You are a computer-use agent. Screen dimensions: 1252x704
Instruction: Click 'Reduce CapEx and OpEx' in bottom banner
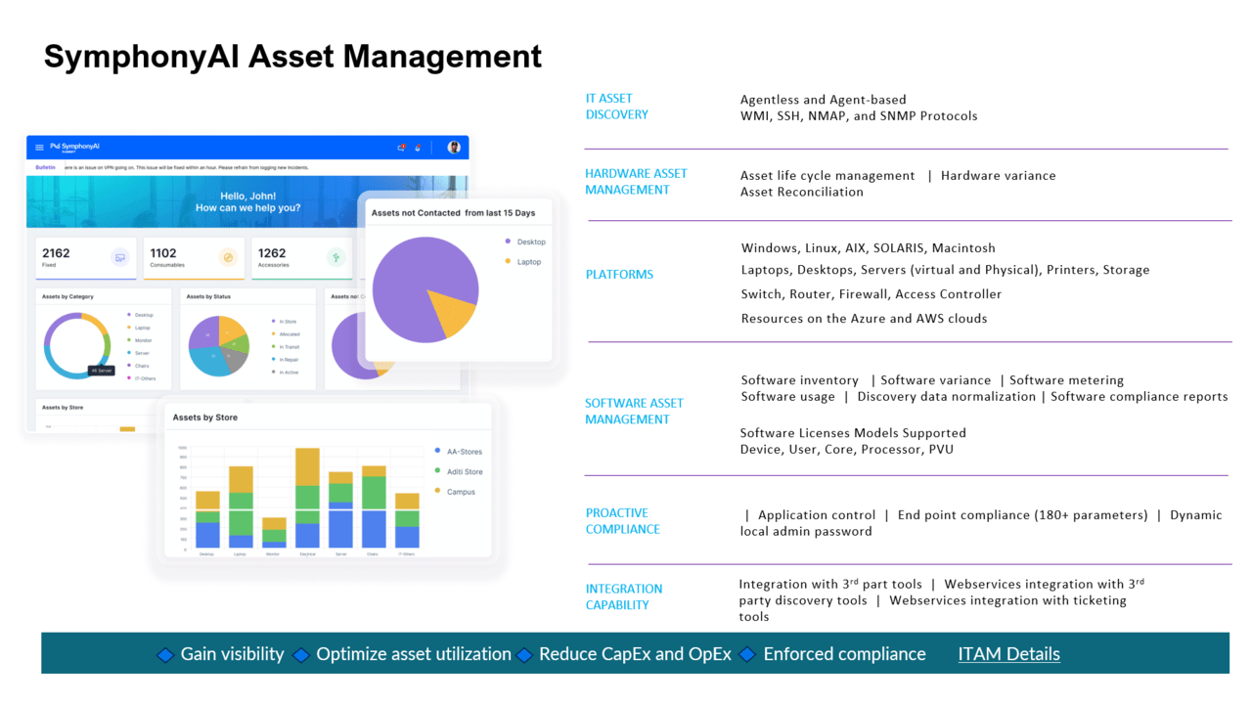636,654
